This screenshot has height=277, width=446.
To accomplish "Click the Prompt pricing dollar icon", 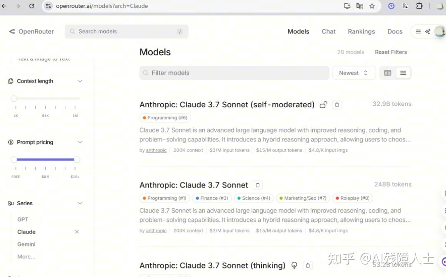I will pyautogui.click(x=11, y=142).
